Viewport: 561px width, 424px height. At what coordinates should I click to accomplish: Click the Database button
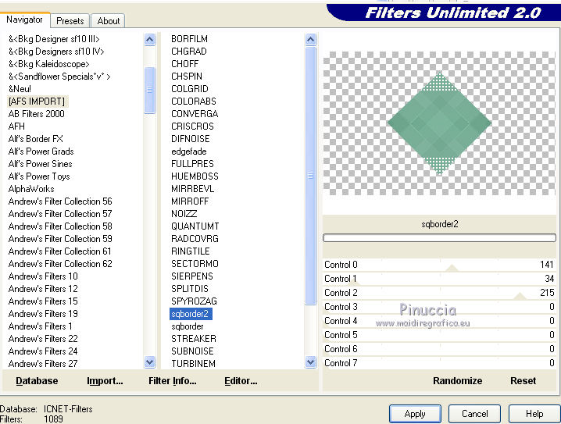[x=37, y=381]
